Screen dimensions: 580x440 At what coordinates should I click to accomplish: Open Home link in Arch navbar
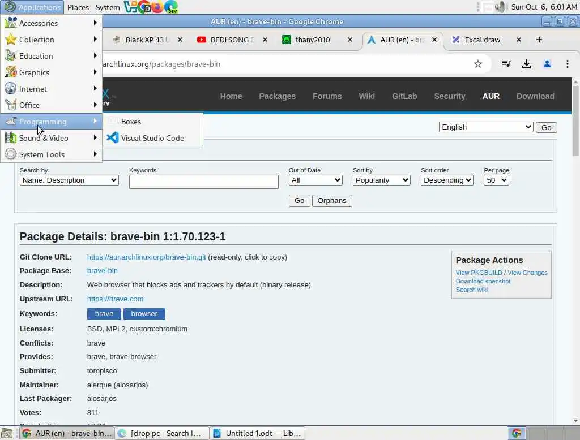click(x=231, y=96)
